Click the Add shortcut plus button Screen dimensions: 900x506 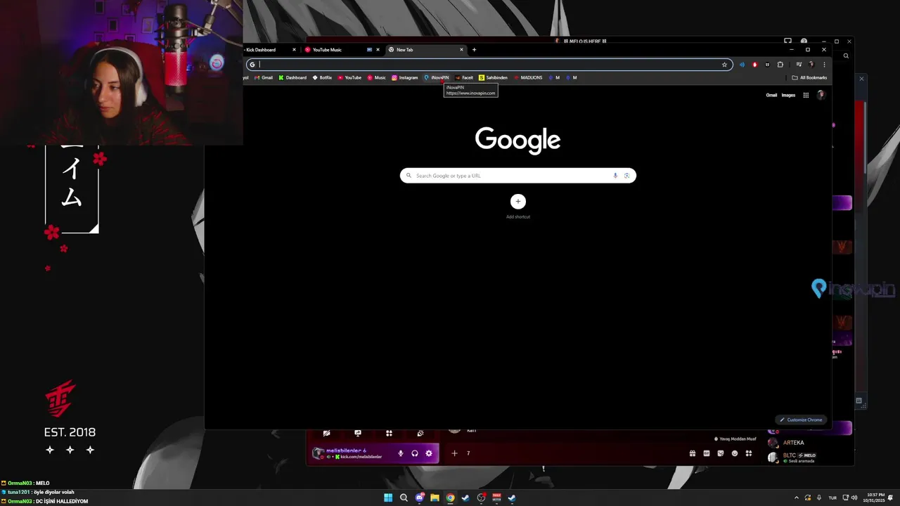(518, 202)
